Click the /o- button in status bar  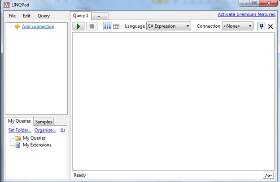point(268,175)
